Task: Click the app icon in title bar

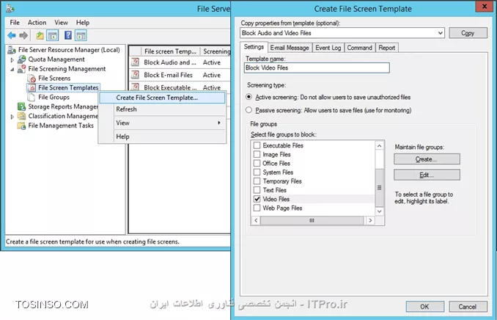Action: click(x=10, y=8)
